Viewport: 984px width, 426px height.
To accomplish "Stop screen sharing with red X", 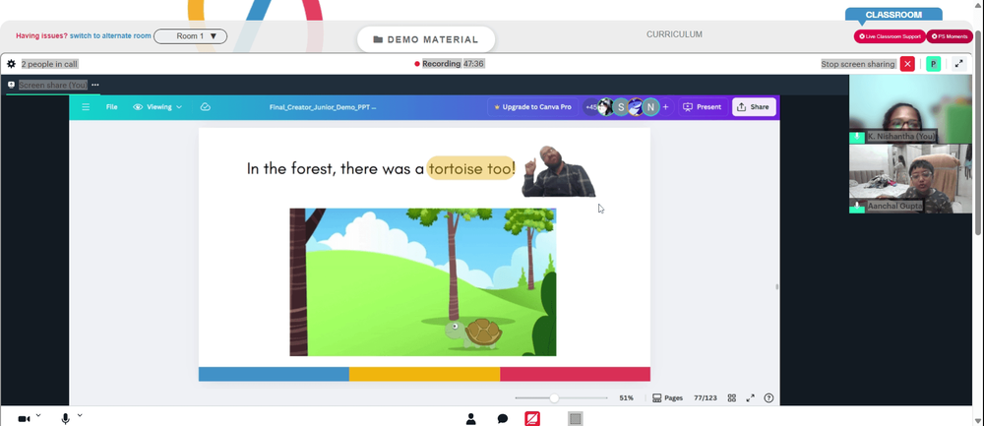I will (907, 64).
